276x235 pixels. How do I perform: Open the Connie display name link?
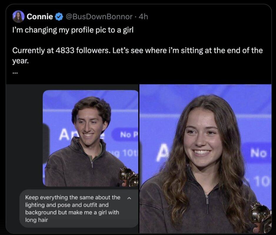(x=40, y=17)
